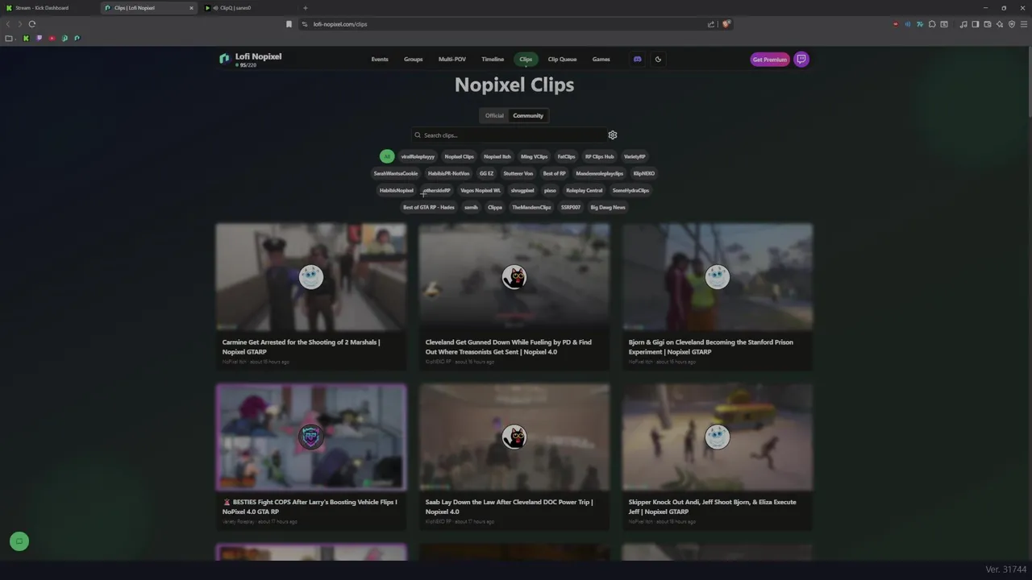The width and height of the screenshot is (1032, 580).
Task: Open the Multi-POV nav item
Action: coord(451,59)
